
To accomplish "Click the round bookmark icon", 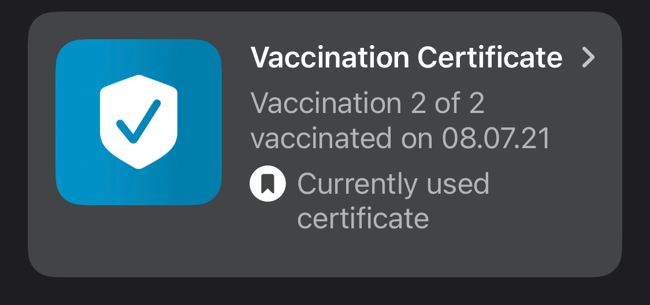I will (x=268, y=183).
